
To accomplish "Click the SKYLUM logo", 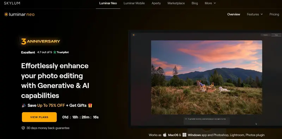I will 12,3.
